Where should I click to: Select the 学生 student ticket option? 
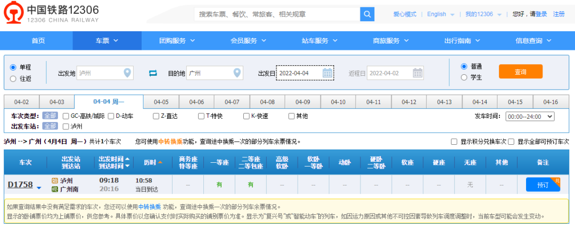point(464,77)
